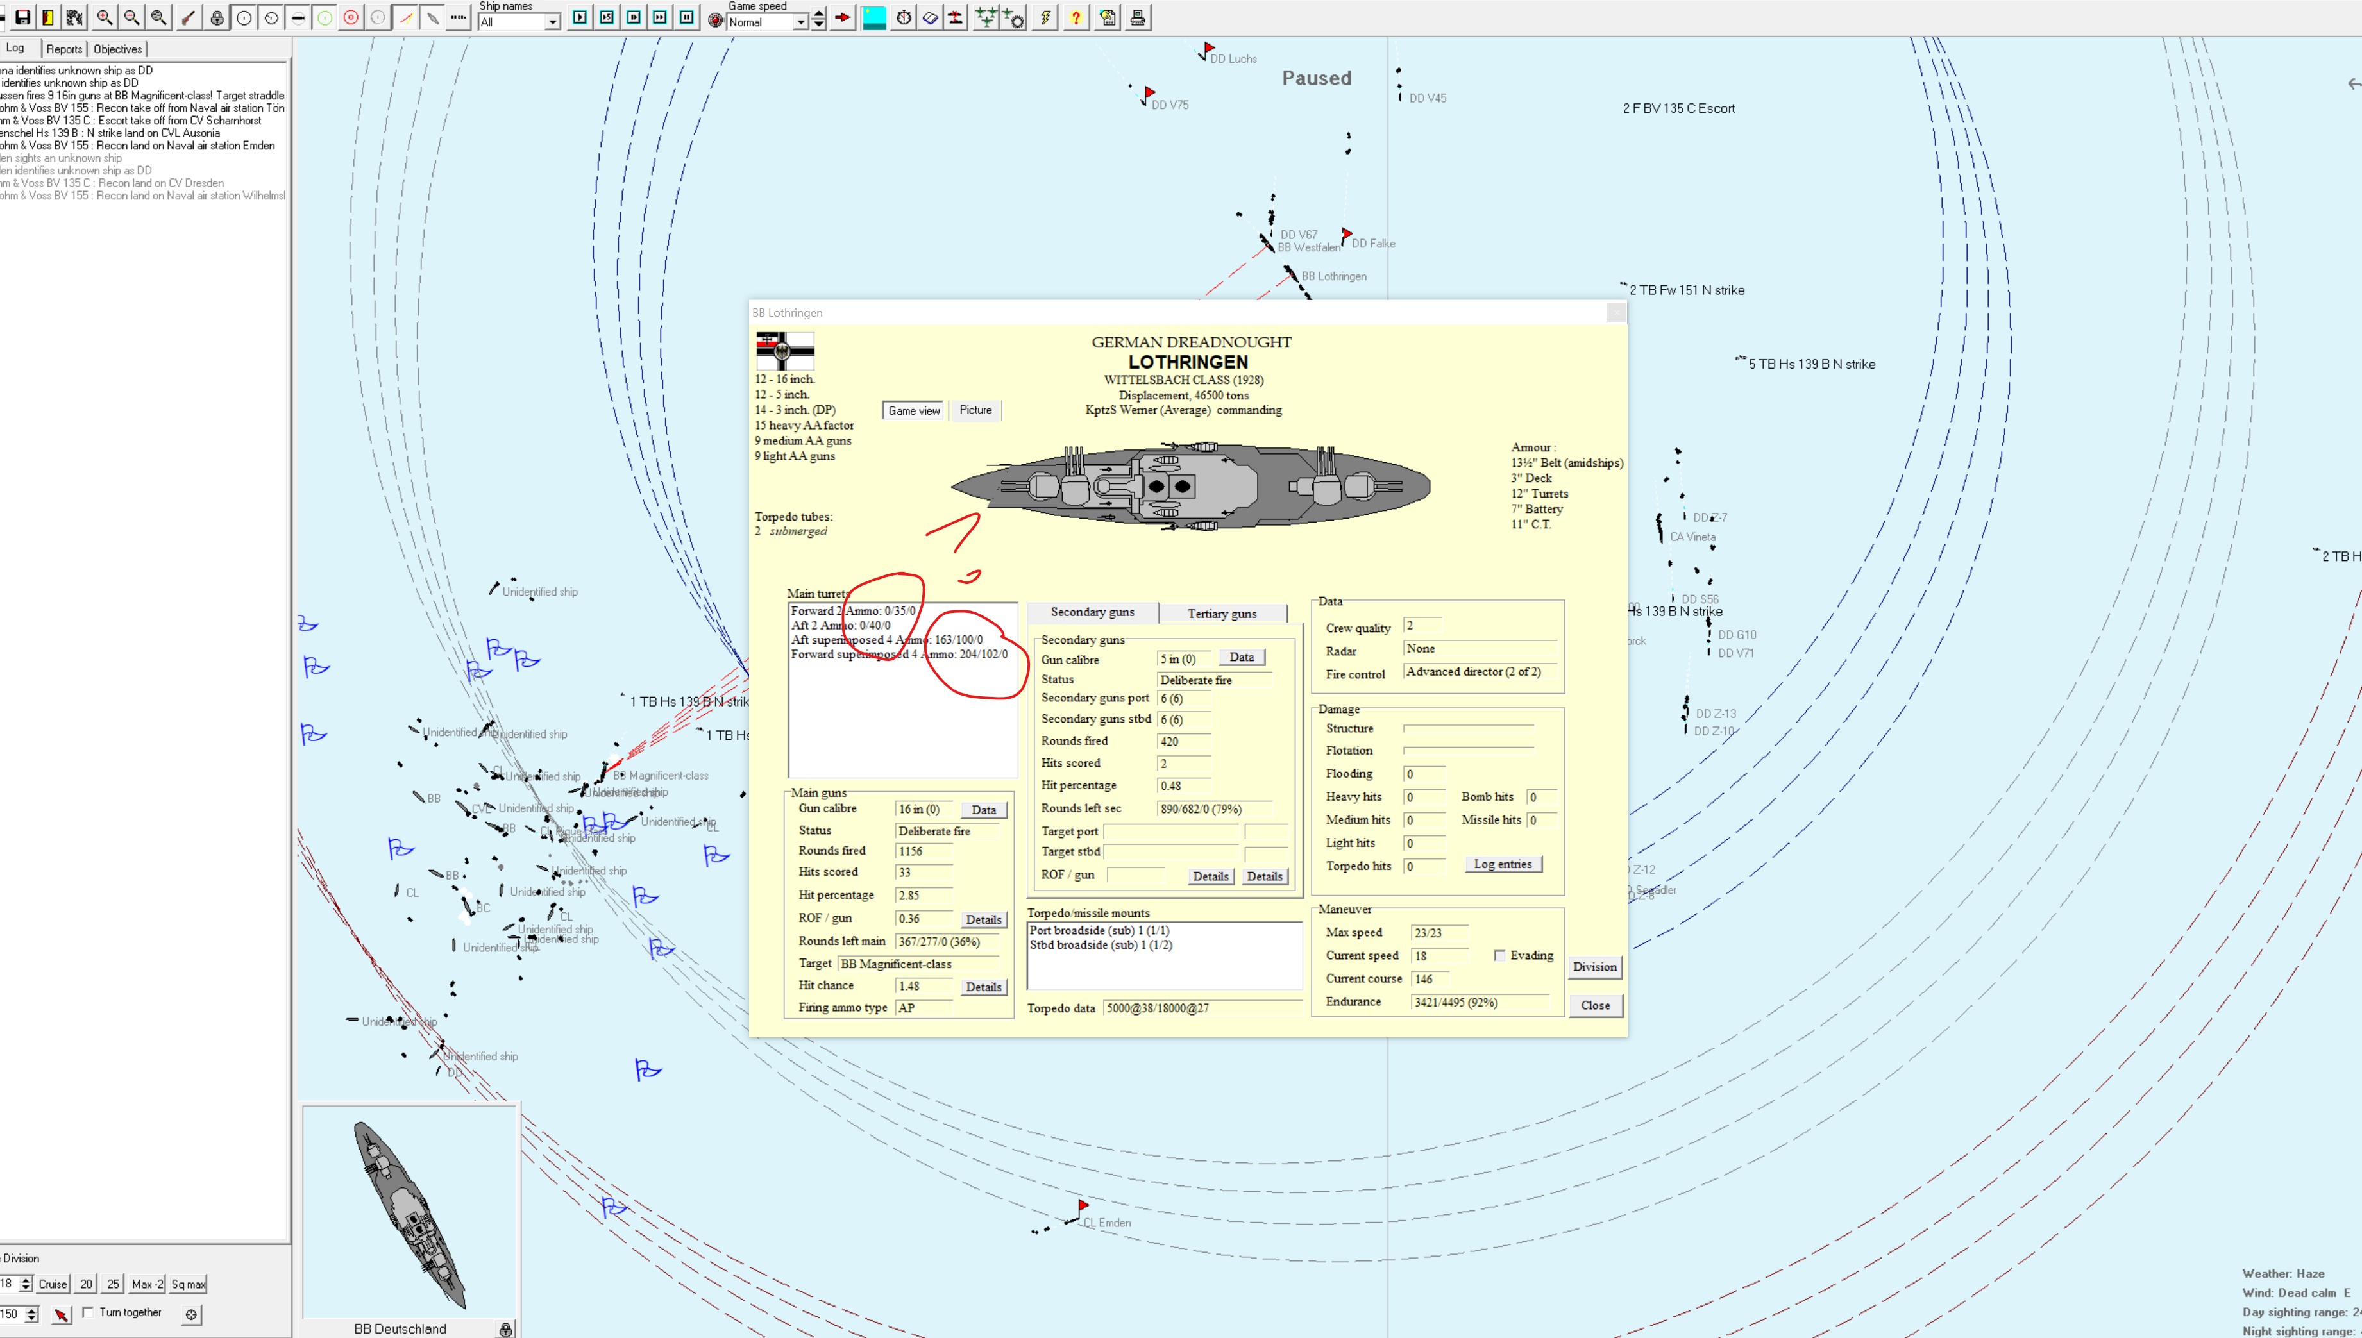
Task: Click Details button next to Hit chance
Action: [983, 987]
